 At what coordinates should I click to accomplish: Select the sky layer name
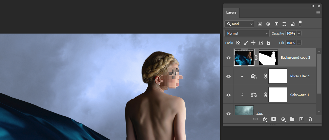click(x=259, y=113)
